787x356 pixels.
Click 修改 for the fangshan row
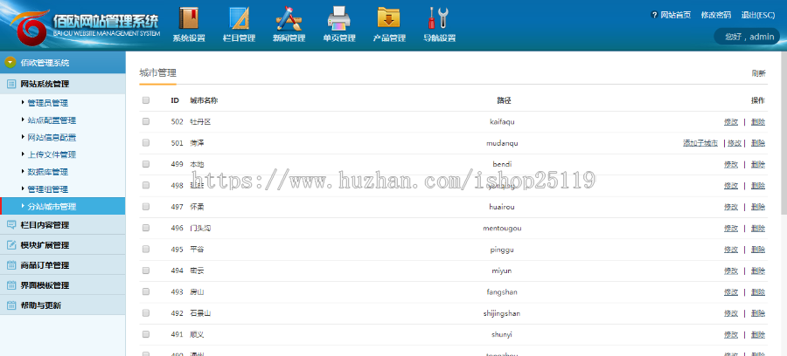[731, 291]
